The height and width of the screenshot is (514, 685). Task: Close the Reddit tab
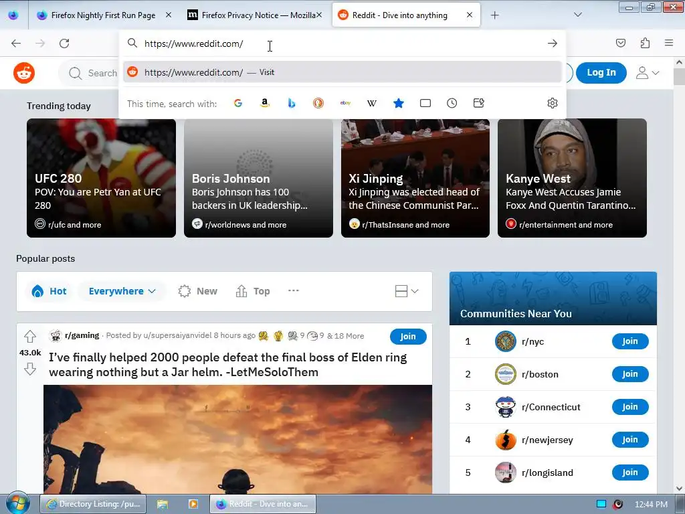(x=469, y=15)
